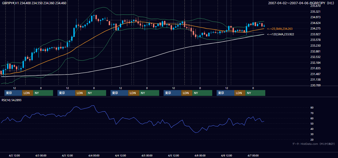
Task: Click RSI scale value 30
Action: (x=312, y=134)
